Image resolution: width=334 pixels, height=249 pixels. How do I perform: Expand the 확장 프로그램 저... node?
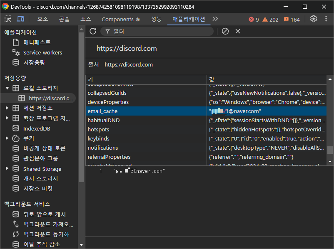coord(7,118)
